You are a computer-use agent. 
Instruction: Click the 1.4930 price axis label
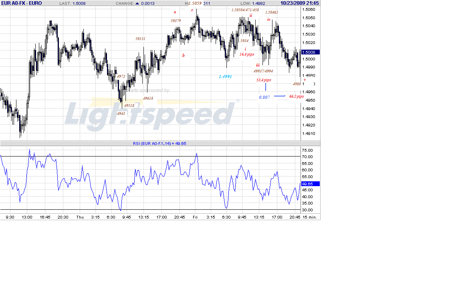click(x=309, y=117)
